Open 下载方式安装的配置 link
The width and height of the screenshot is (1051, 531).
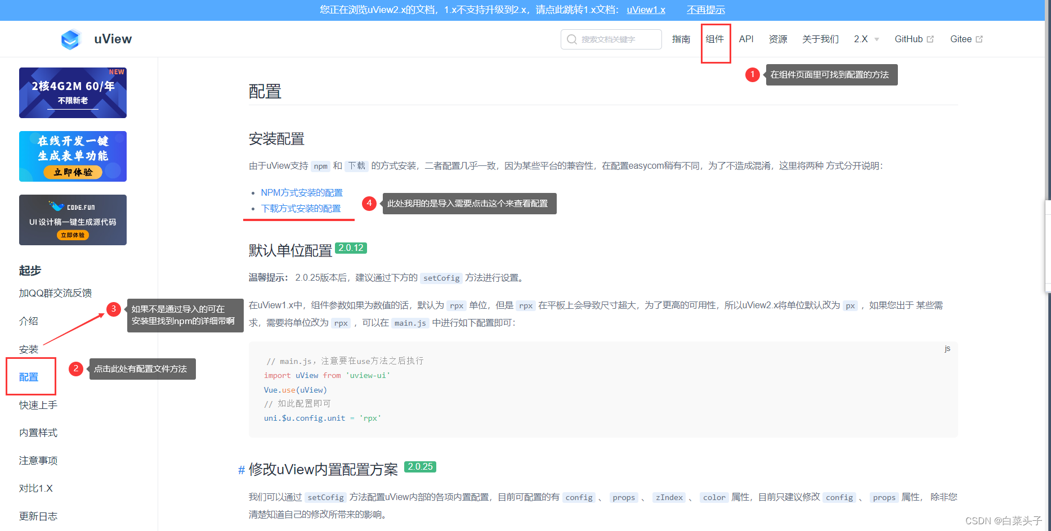(x=300, y=208)
